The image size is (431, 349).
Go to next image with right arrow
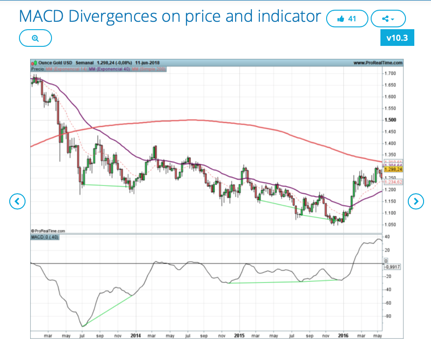(416, 201)
